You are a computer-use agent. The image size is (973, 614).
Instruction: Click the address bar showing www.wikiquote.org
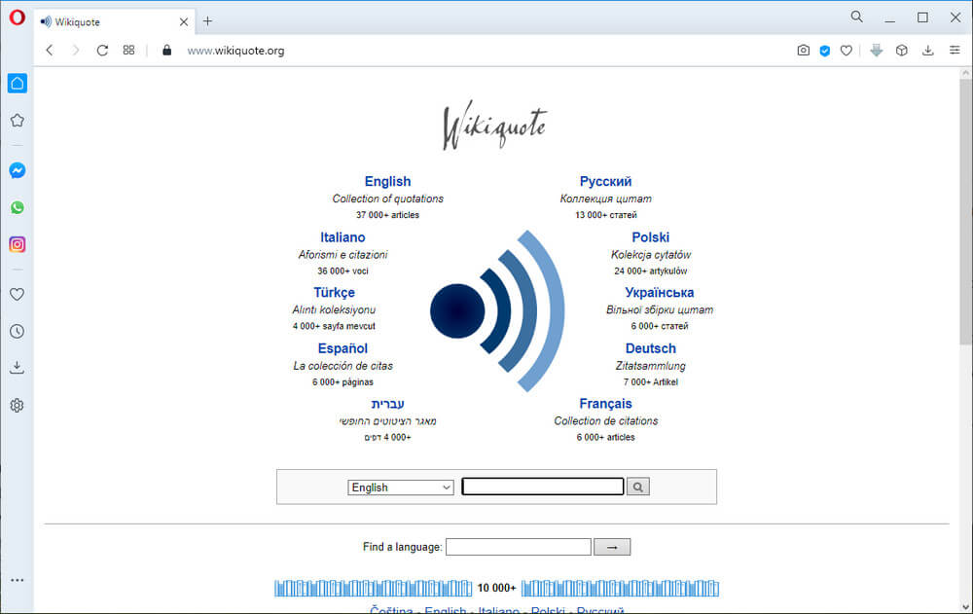[235, 51]
